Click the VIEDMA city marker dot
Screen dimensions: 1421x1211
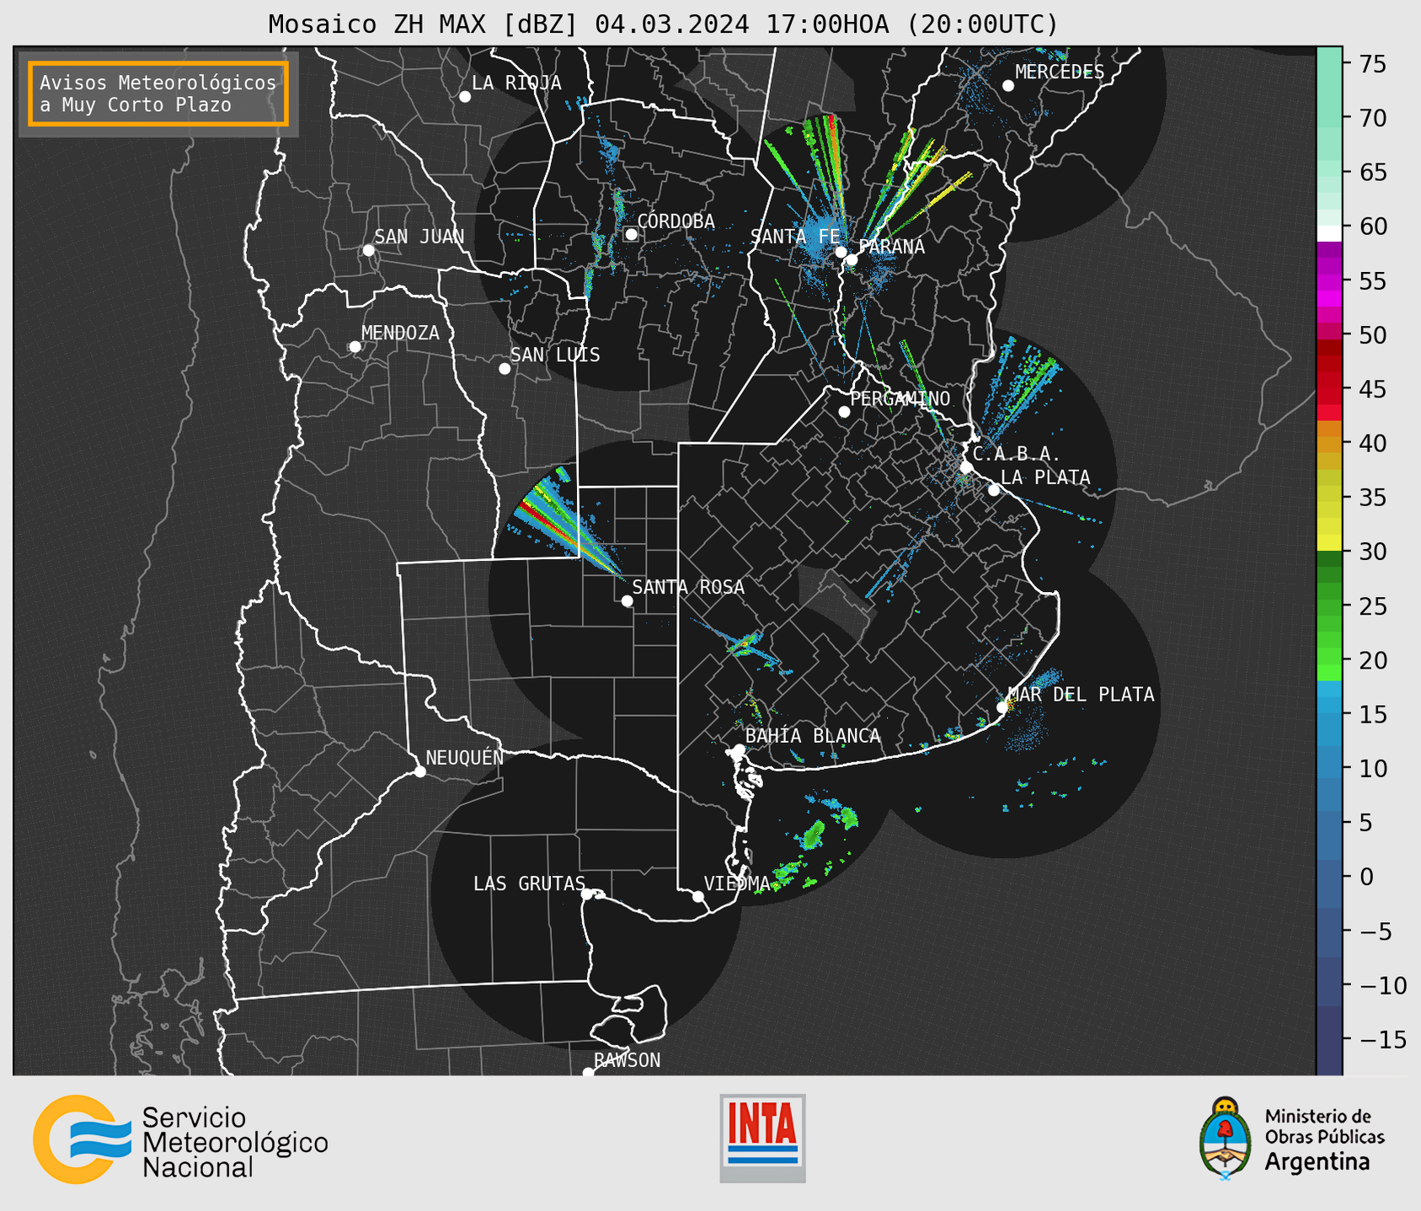point(698,897)
